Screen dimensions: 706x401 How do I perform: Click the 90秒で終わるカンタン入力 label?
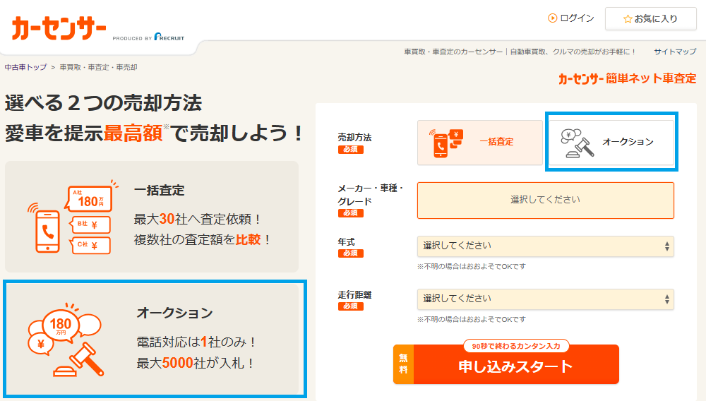pos(516,346)
